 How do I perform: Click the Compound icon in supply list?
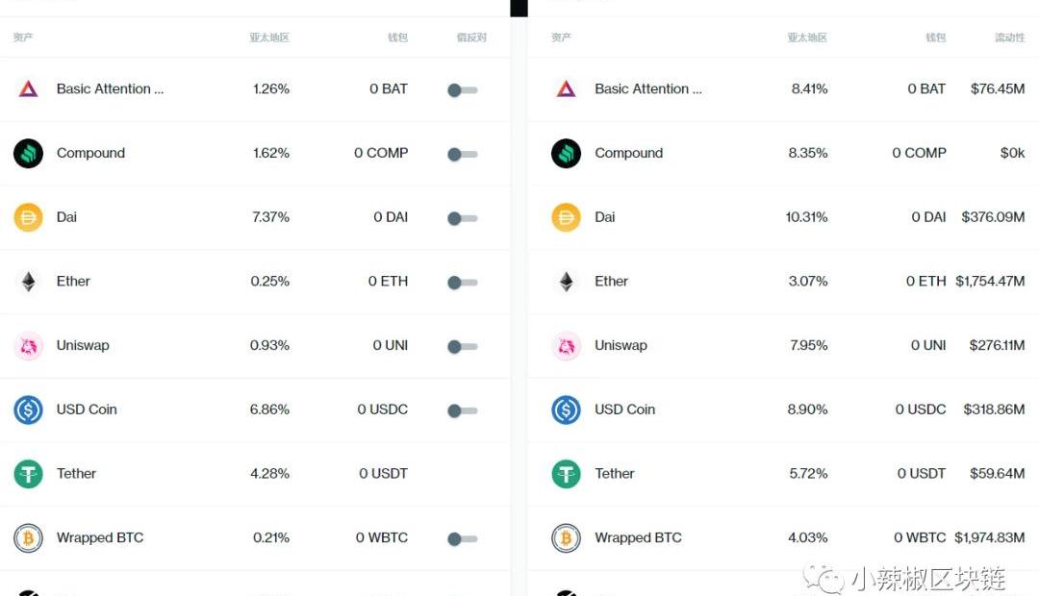click(28, 153)
